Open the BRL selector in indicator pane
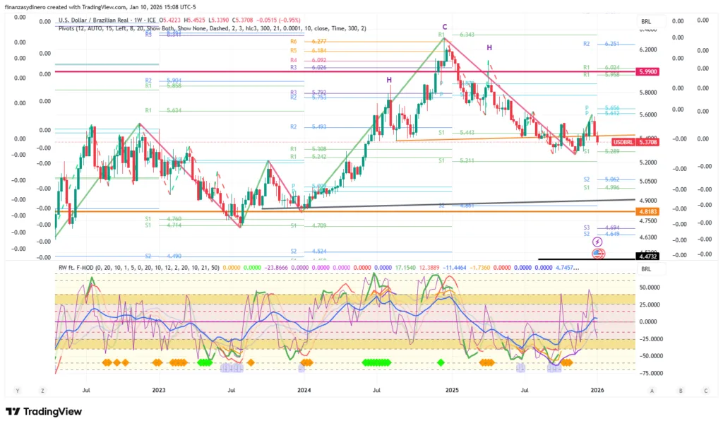Viewport: 723px width, 426px height. click(x=646, y=269)
